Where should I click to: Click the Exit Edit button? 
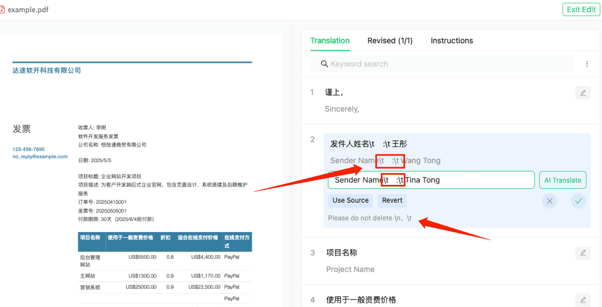581,9
